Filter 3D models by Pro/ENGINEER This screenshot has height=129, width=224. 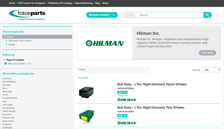[x=10, y=98]
